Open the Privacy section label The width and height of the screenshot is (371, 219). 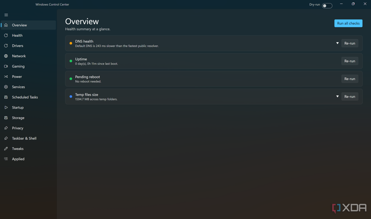click(17, 128)
